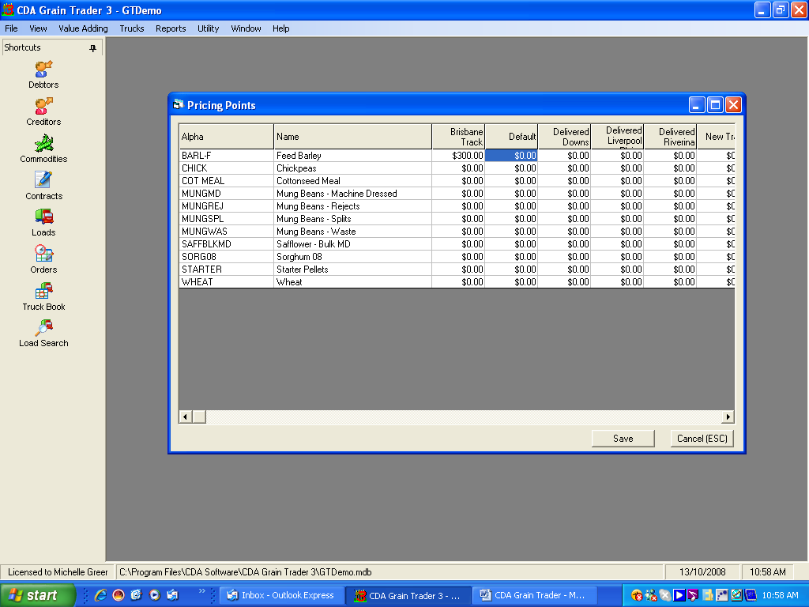
Task: Click the Save button
Action: (623, 439)
